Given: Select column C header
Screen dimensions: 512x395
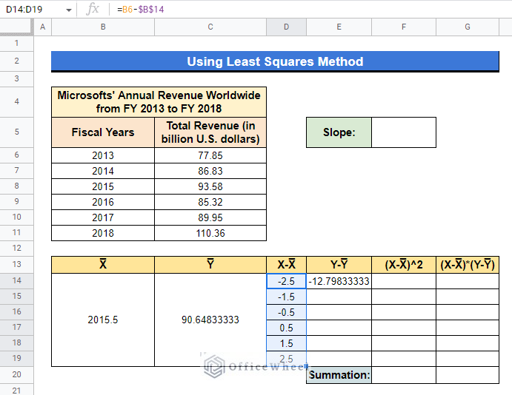Looking at the screenshot, I should click(x=210, y=27).
